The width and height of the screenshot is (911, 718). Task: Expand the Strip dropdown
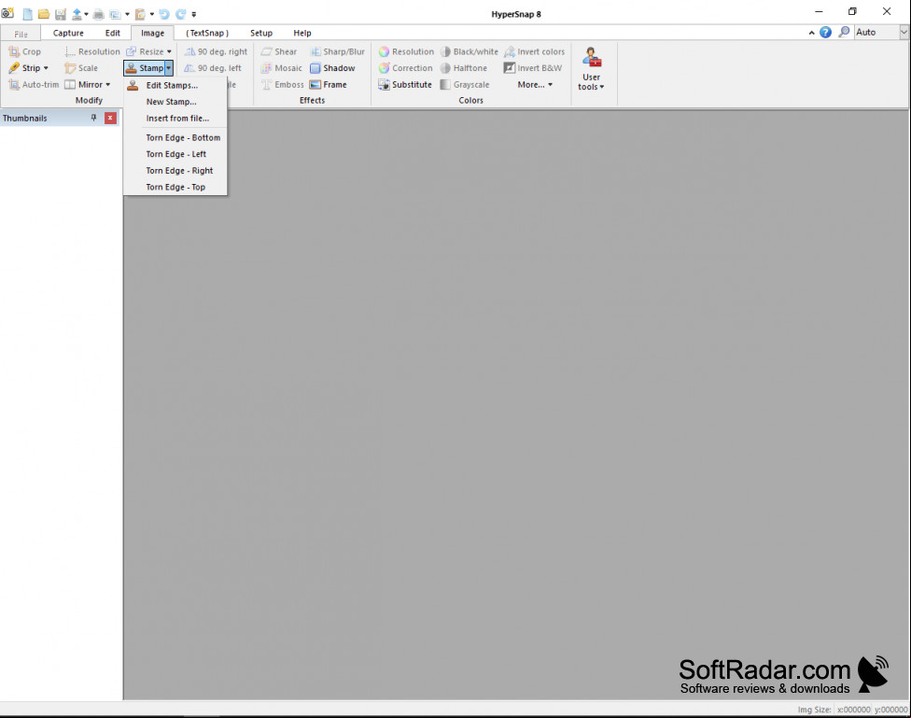tap(46, 68)
